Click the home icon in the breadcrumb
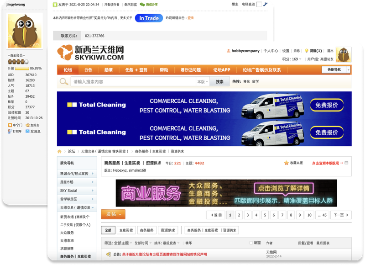This screenshot has height=265, width=365. point(59,151)
